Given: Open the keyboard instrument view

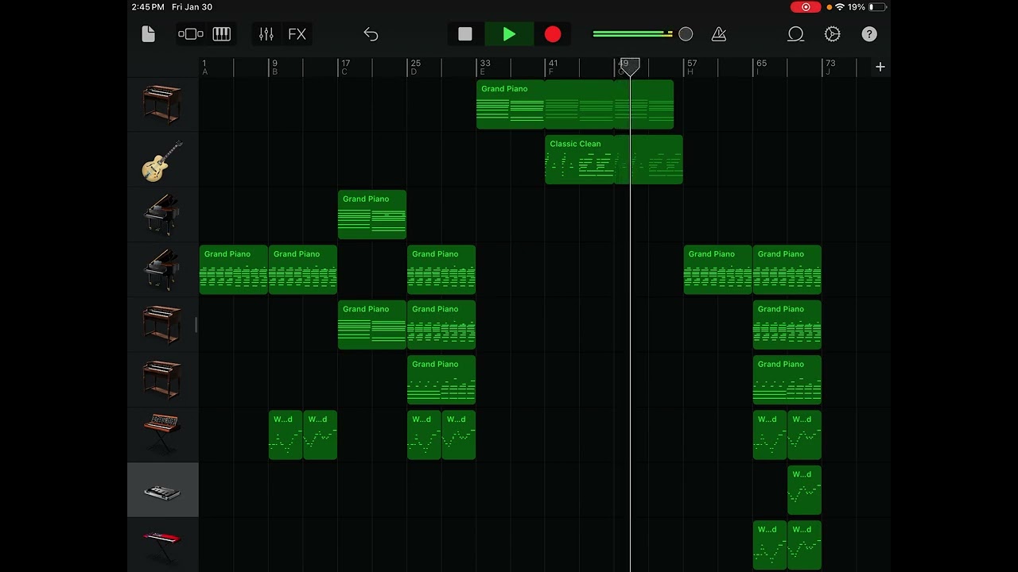Looking at the screenshot, I should tap(221, 34).
